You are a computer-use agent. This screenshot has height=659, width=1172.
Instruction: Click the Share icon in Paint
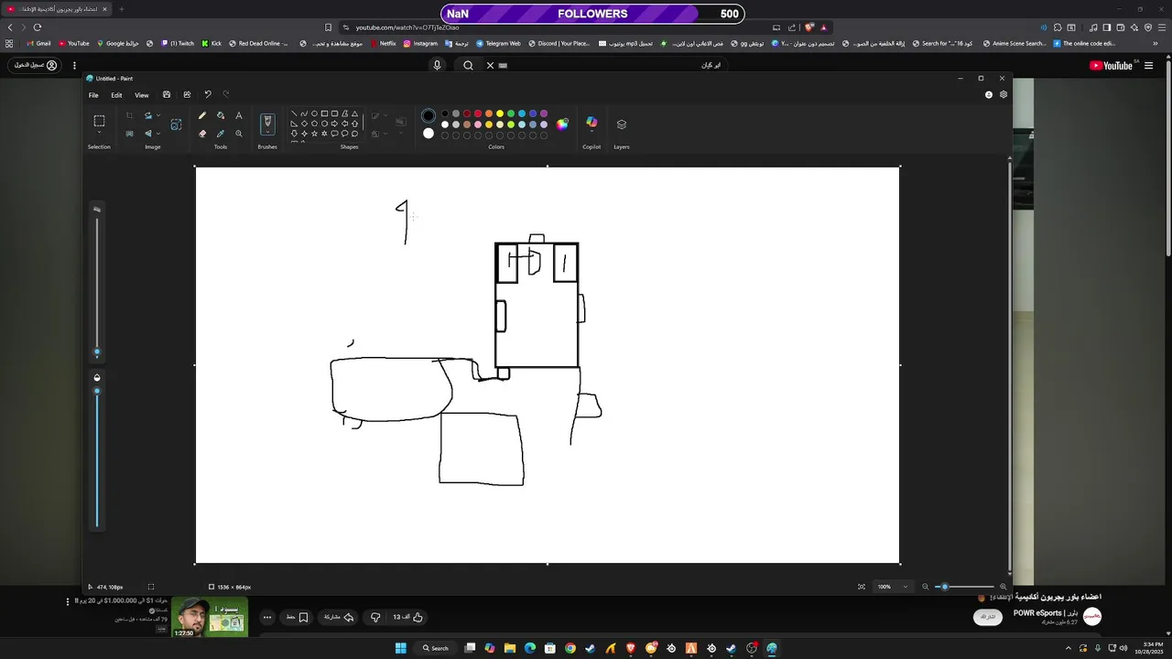point(187,94)
